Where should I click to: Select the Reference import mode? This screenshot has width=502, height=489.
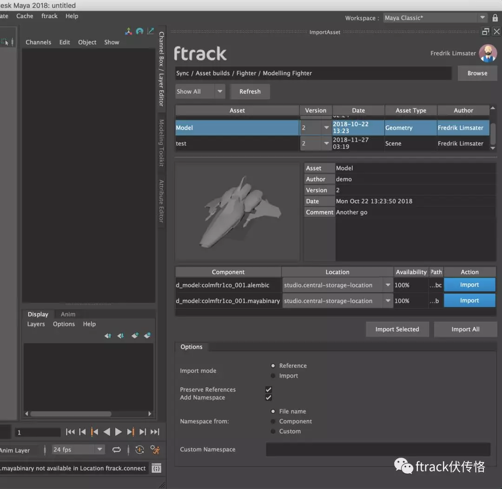pyautogui.click(x=273, y=365)
